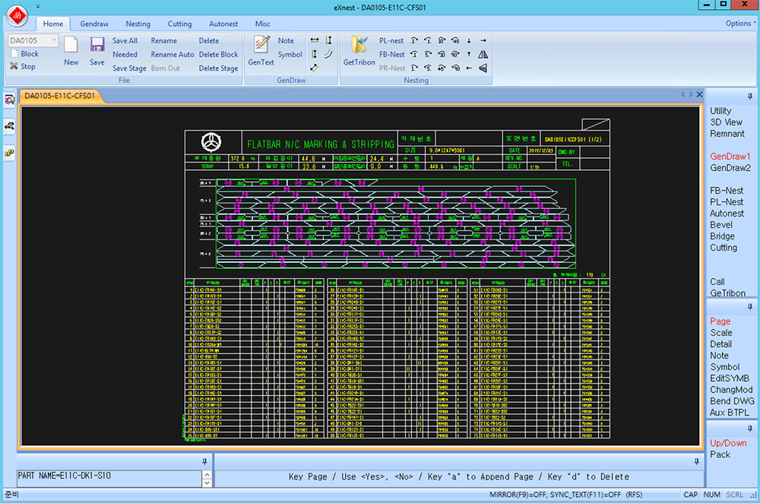Click the eXnest application logo button
This screenshot has width=760, height=503.
[18, 14]
